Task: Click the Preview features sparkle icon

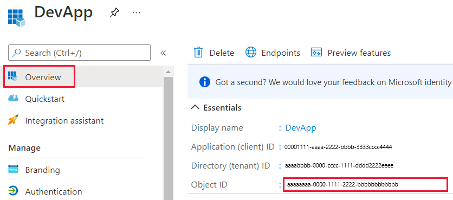Action: [316, 53]
